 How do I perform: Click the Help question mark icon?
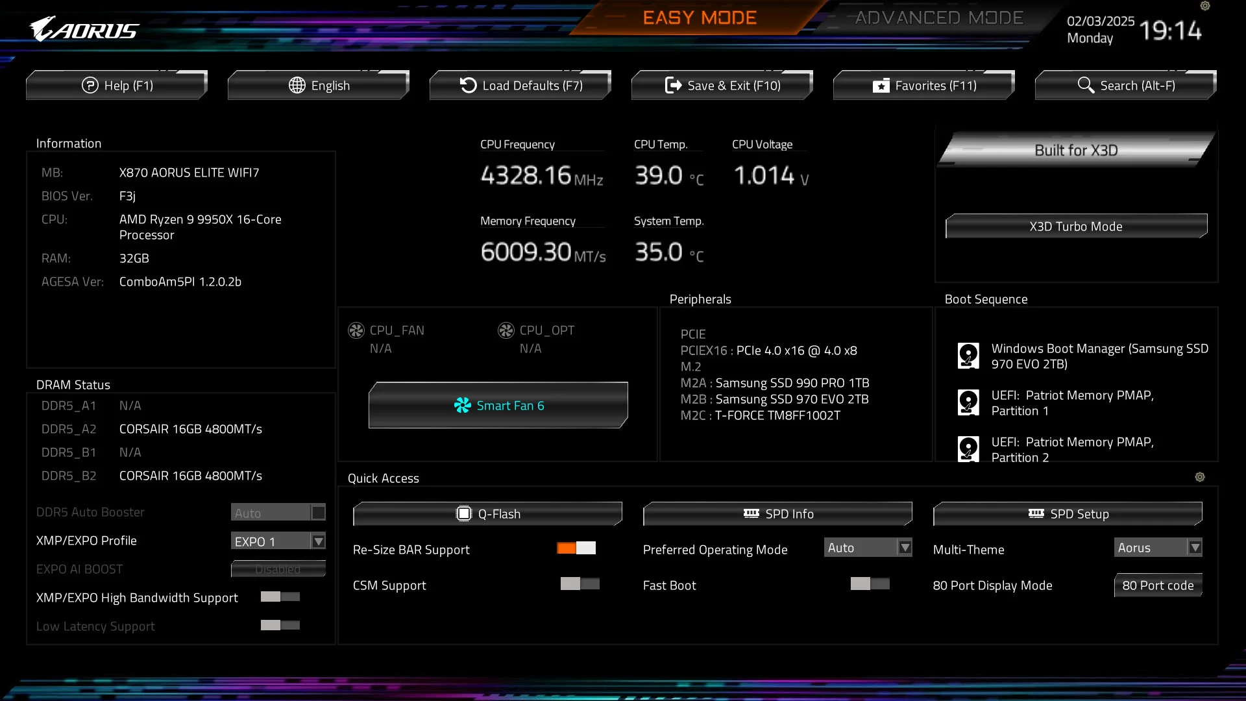tap(90, 85)
